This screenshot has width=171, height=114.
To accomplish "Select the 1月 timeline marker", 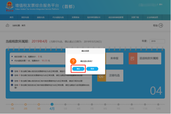I will point(12,104).
